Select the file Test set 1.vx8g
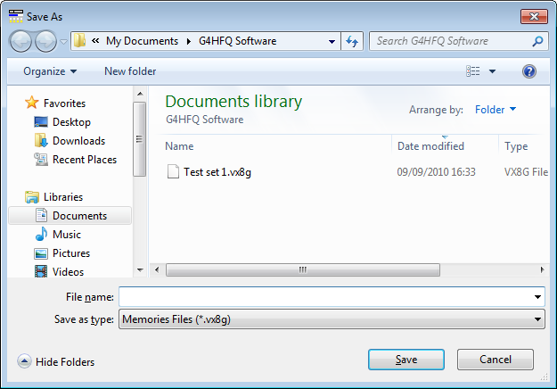 (217, 172)
